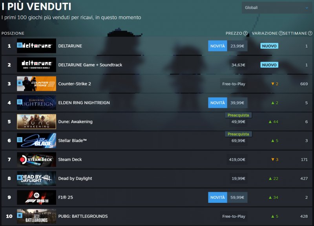Viewport: 314px width, 226px height.
Task: Click the 19,99€ Dead by Daylight price
Action: pos(238,178)
